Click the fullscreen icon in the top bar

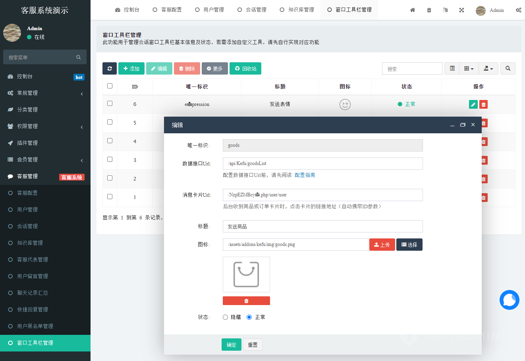click(x=461, y=10)
